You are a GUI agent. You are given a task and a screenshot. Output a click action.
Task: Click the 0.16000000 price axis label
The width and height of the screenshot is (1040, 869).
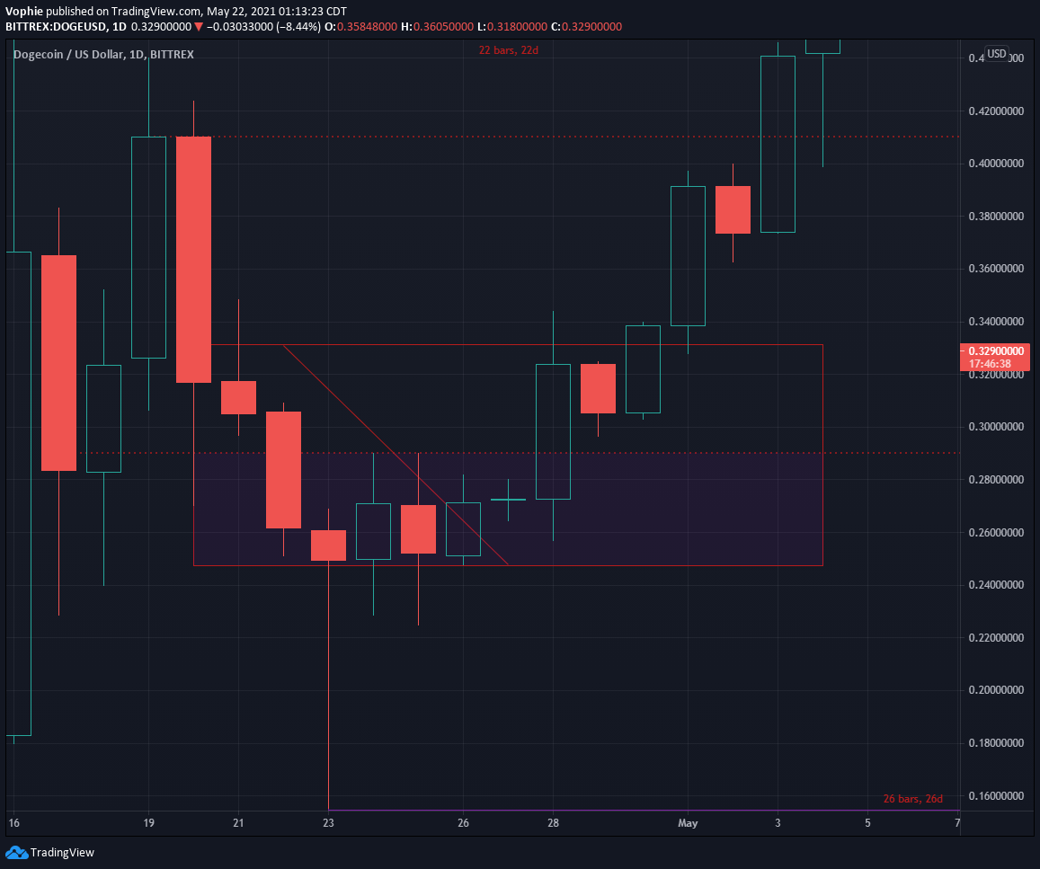coord(996,795)
